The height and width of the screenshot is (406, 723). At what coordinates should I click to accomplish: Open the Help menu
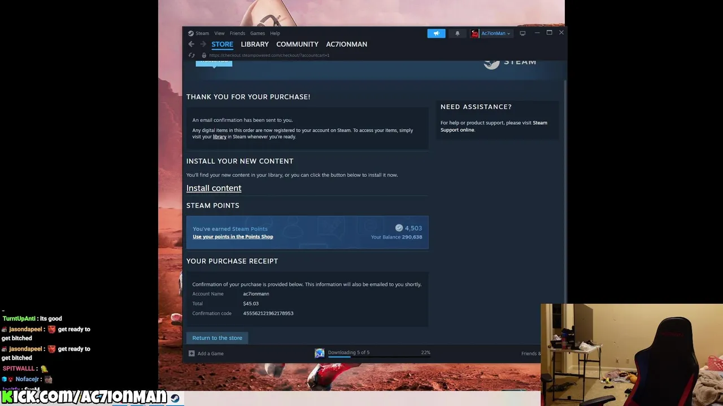pos(275,33)
